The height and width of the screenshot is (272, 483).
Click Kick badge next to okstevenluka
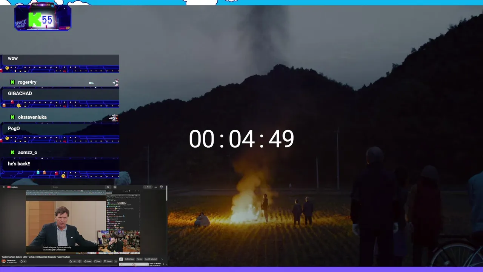click(x=12, y=117)
